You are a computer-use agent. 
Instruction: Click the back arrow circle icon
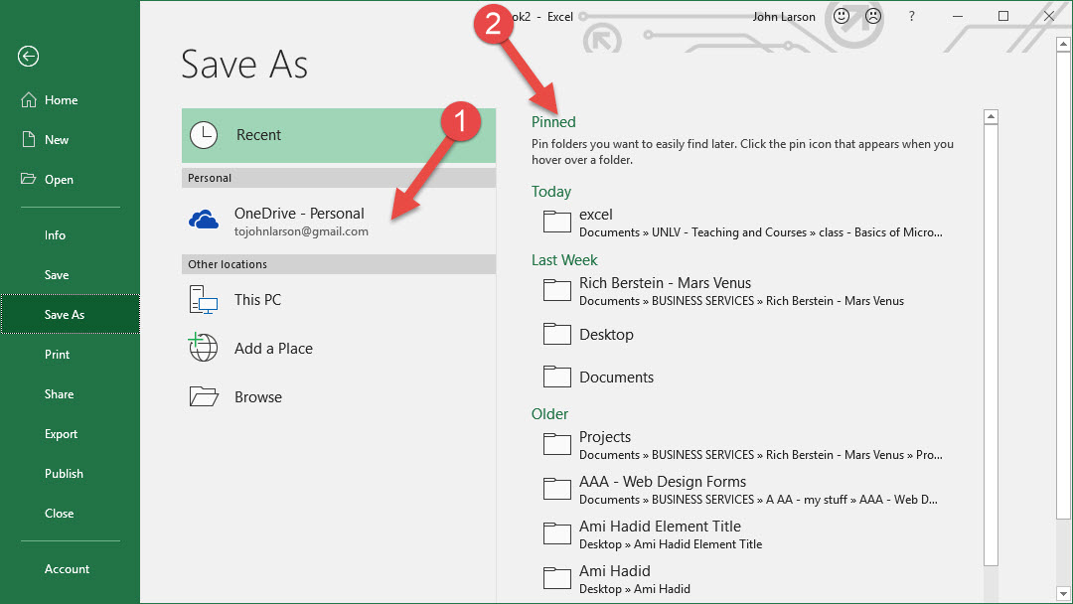click(28, 57)
